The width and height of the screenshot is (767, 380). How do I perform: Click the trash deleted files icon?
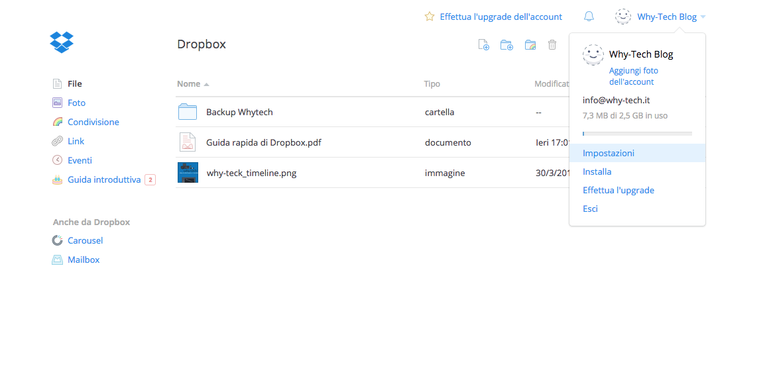click(x=552, y=45)
